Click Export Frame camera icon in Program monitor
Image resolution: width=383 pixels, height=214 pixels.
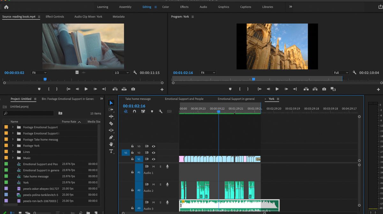[324, 89]
